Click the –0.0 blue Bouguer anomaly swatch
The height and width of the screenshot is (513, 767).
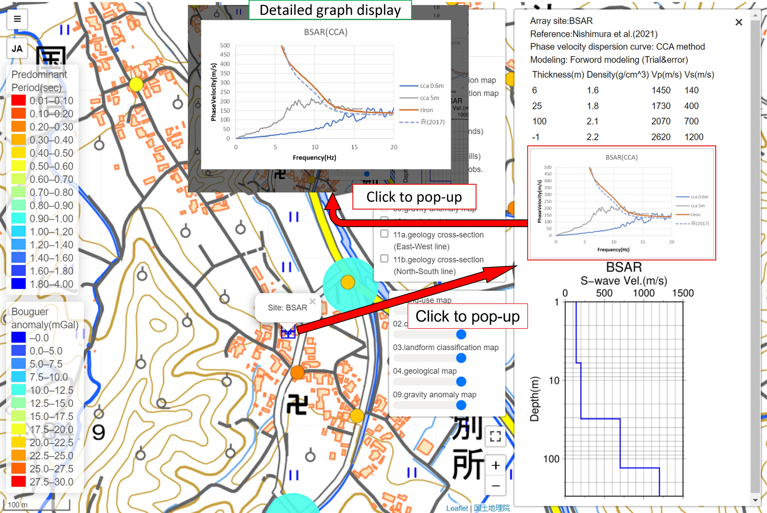(x=18, y=338)
